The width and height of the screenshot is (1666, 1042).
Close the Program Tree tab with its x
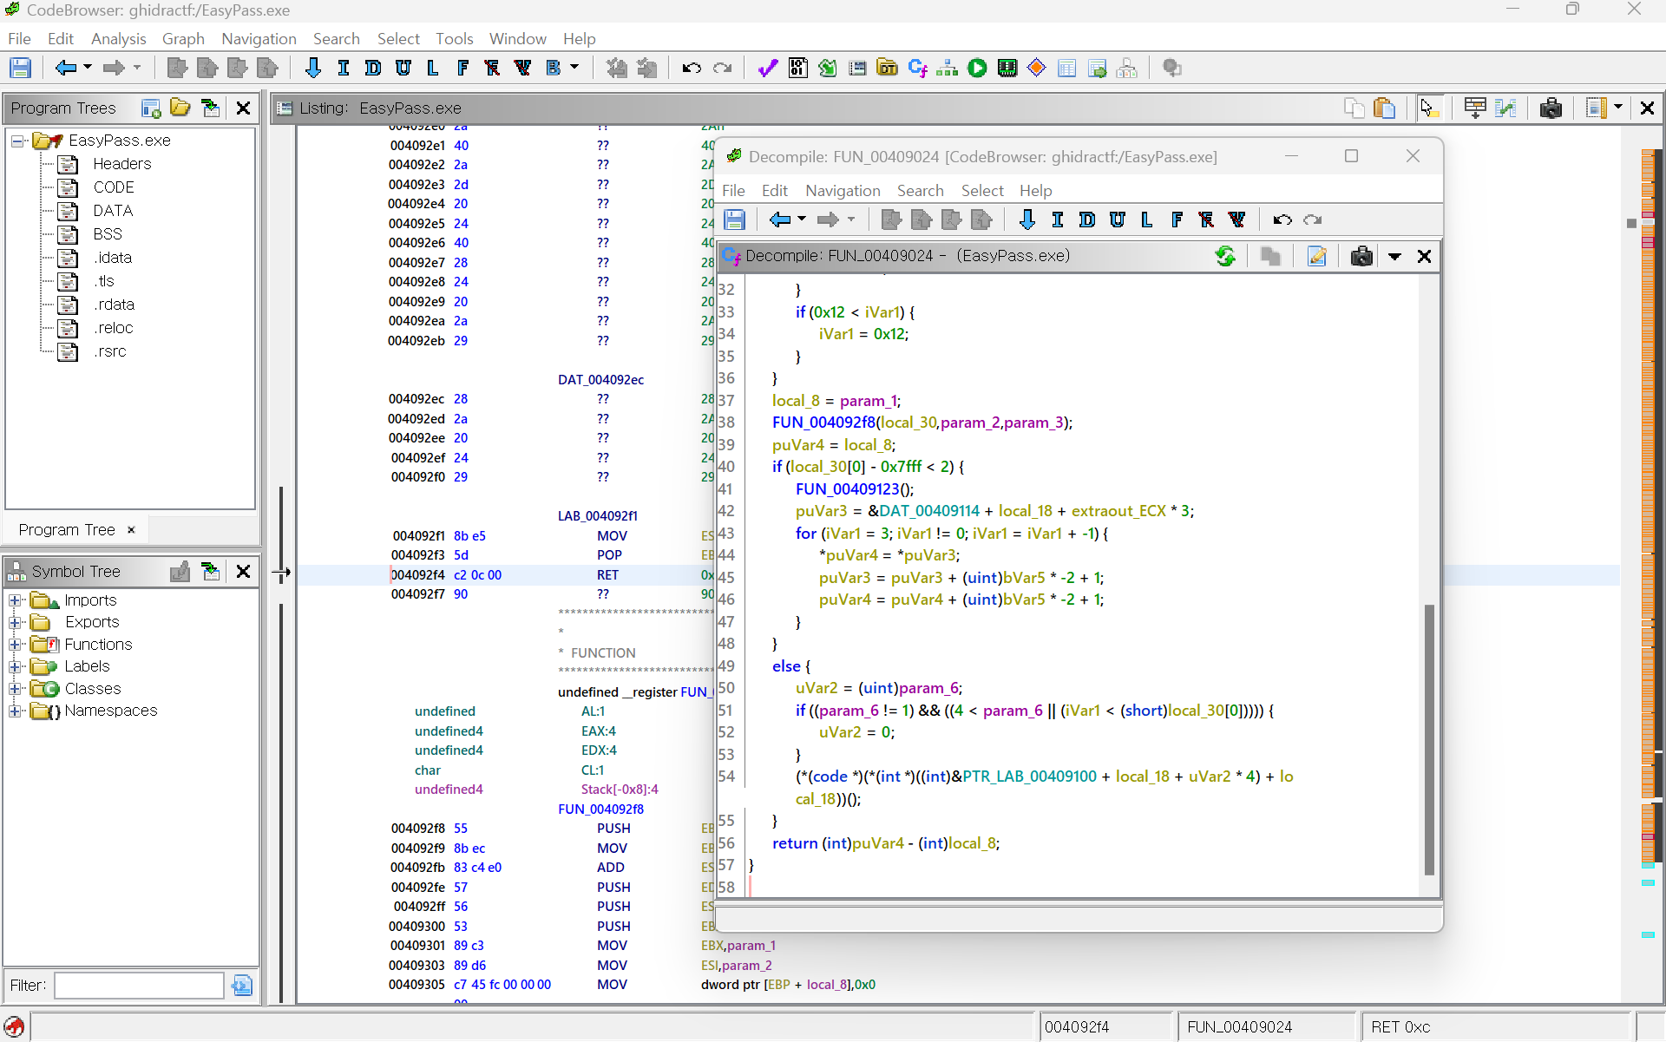[131, 530]
